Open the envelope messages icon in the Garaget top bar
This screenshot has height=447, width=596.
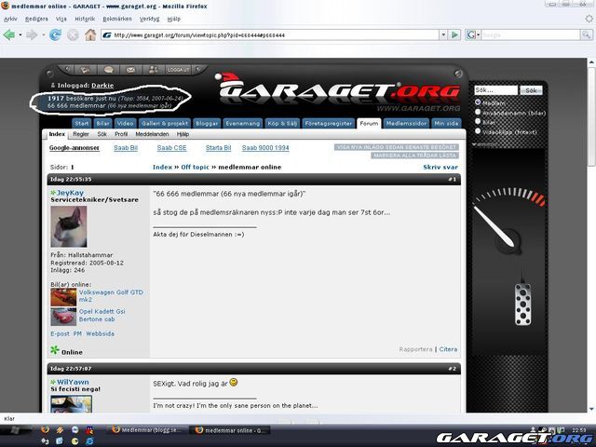(x=130, y=70)
